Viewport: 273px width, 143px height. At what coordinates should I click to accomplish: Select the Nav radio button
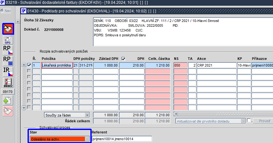2,11
